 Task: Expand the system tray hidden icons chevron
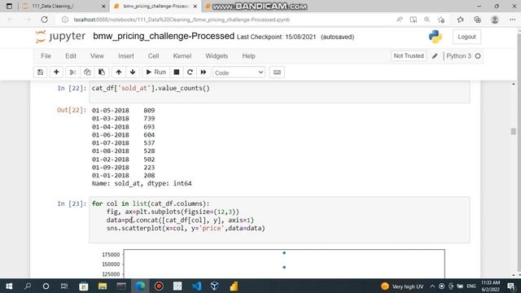point(432,286)
